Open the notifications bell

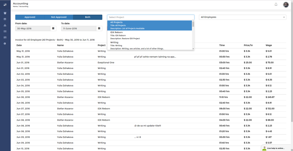coord(276,4)
